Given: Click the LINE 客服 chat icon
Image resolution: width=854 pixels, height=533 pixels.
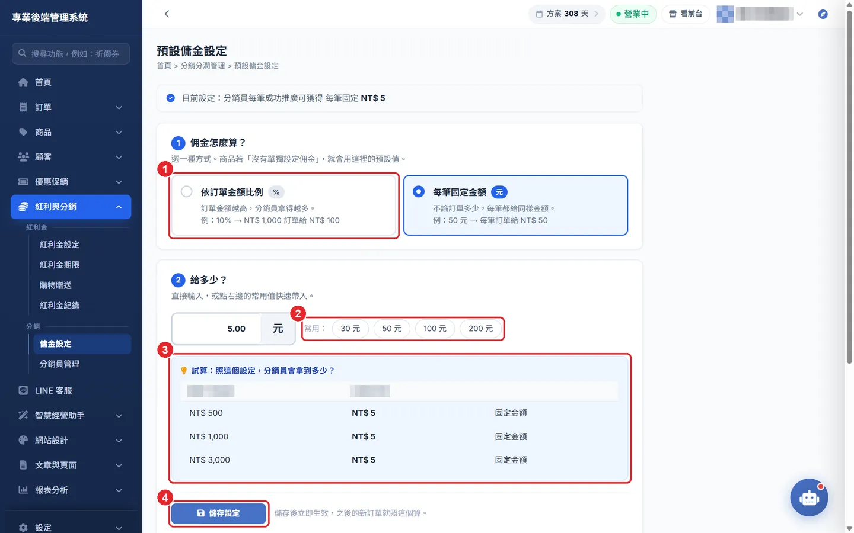Looking at the screenshot, I should pos(23,390).
